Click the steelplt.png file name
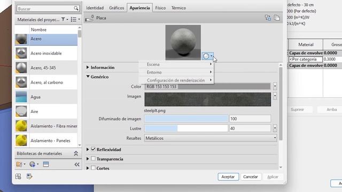This screenshot has width=342, height=192. tap(154, 110)
